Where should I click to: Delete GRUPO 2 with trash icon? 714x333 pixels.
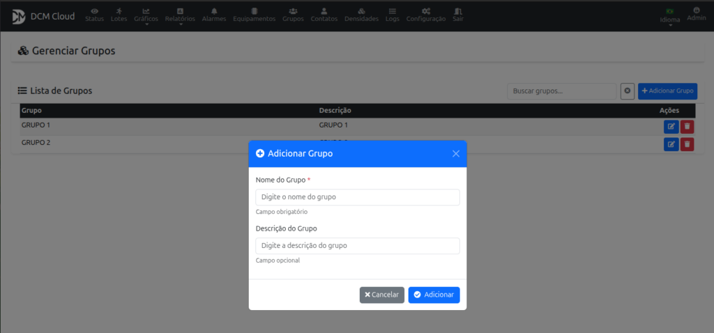pyautogui.click(x=687, y=144)
